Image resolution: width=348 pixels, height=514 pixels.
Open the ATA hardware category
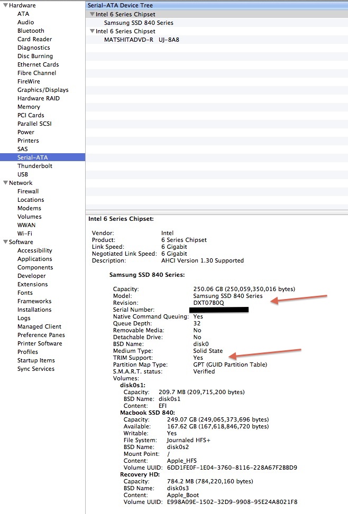pos(23,14)
